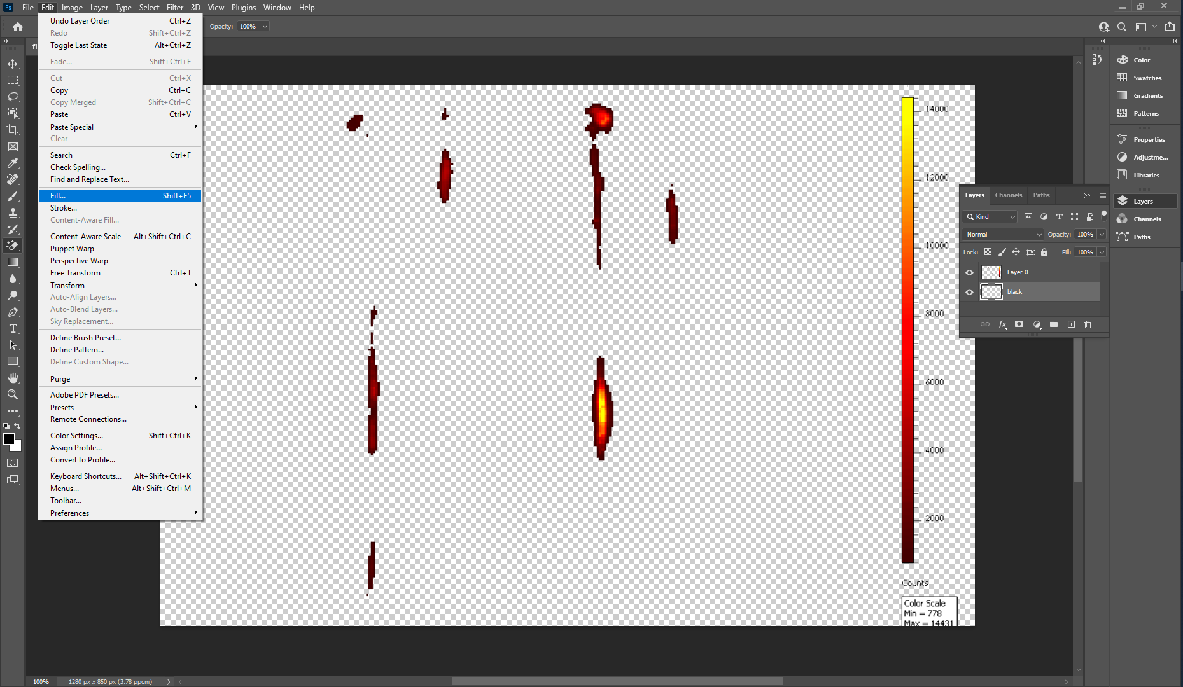Open the Normal blend mode dropdown
This screenshot has width=1183, height=687.
point(1004,235)
